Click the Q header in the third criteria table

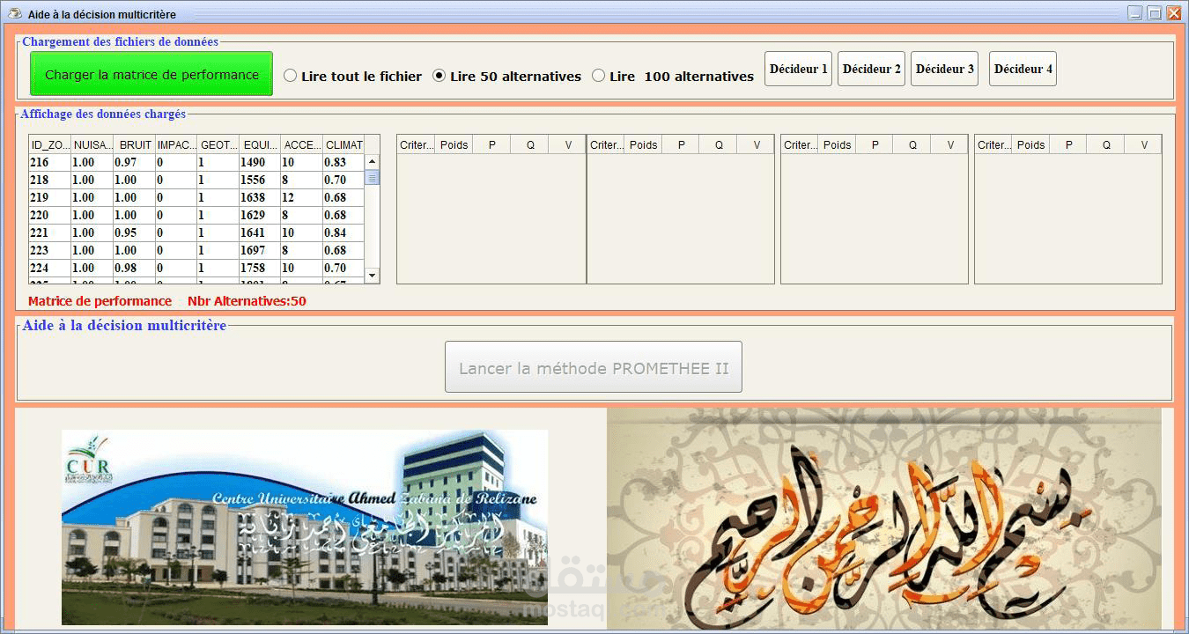tap(912, 144)
